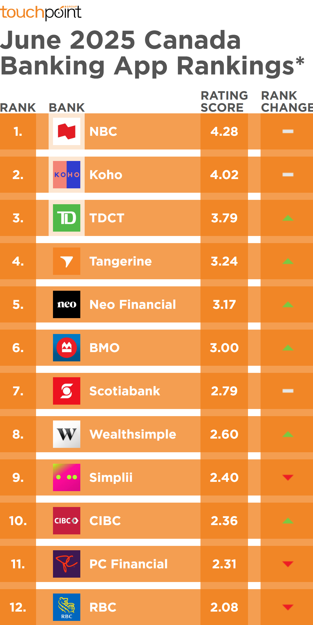Click the green up arrow for TDCT

(x=288, y=218)
